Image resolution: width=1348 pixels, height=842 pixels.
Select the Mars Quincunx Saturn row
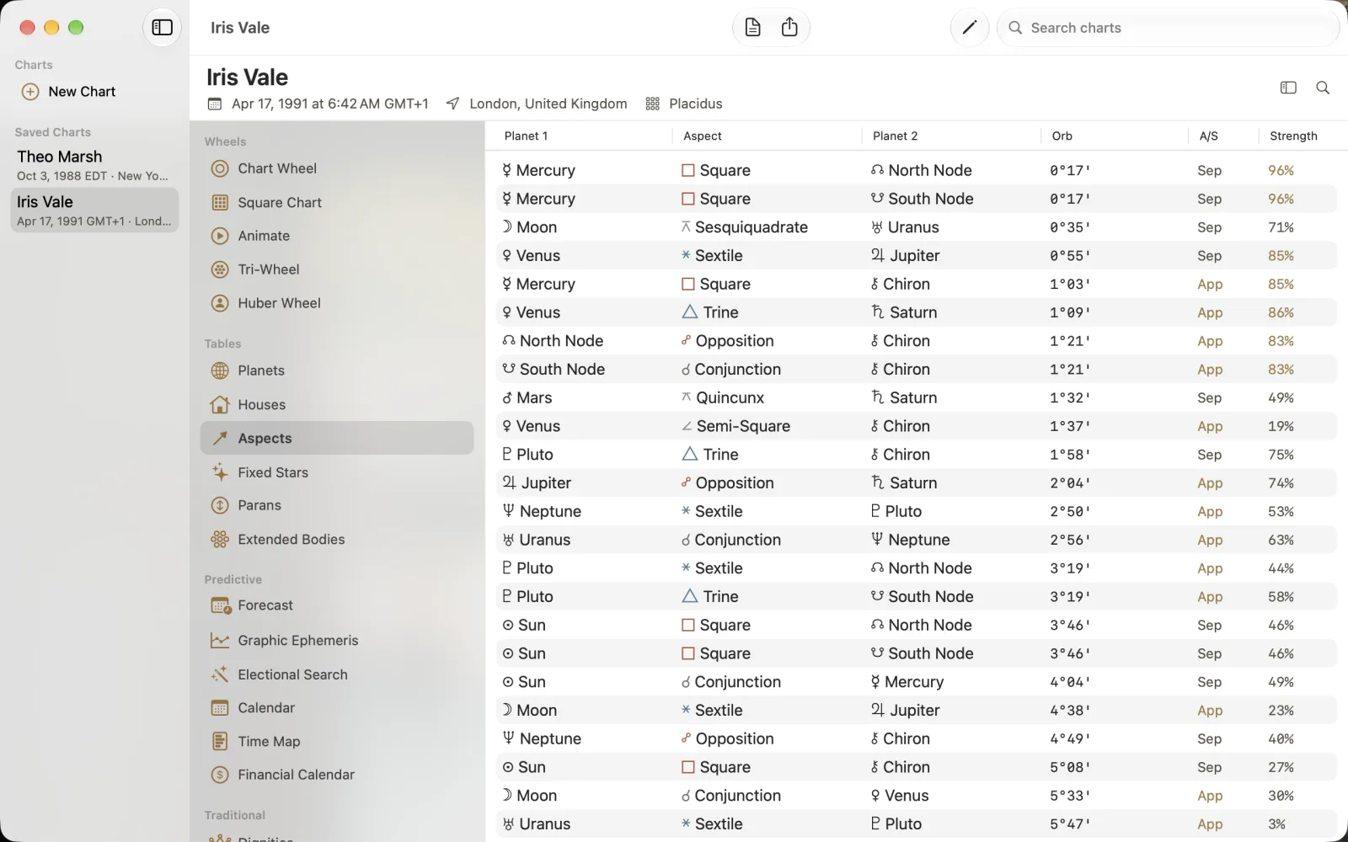coord(917,397)
